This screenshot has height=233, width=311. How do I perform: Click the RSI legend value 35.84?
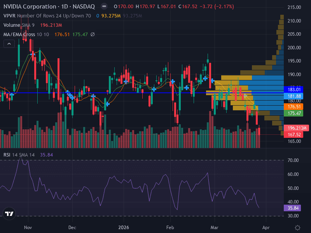(47, 155)
